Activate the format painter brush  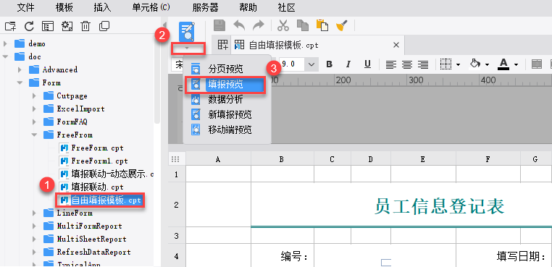click(x=341, y=25)
